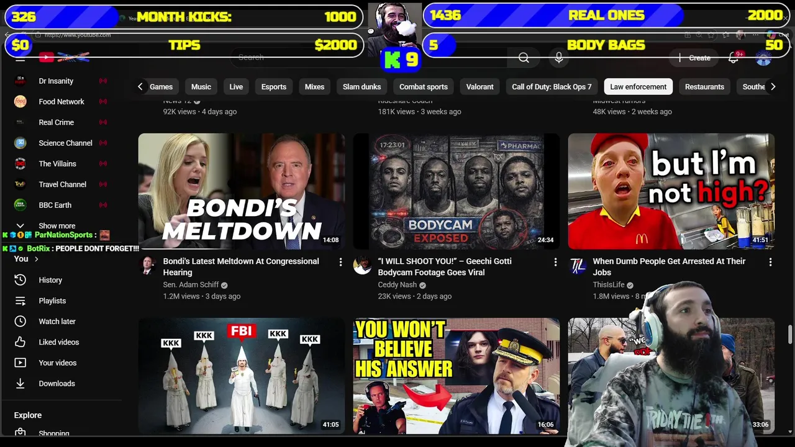Screen dimensions: 795x447
Task: Visit Ceddy Nash channel name link
Action: click(x=397, y=285)
